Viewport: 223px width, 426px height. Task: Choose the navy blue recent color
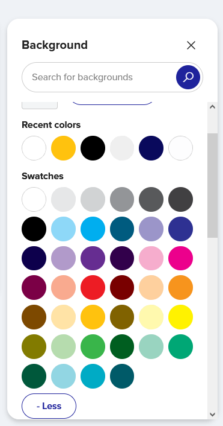151,148
